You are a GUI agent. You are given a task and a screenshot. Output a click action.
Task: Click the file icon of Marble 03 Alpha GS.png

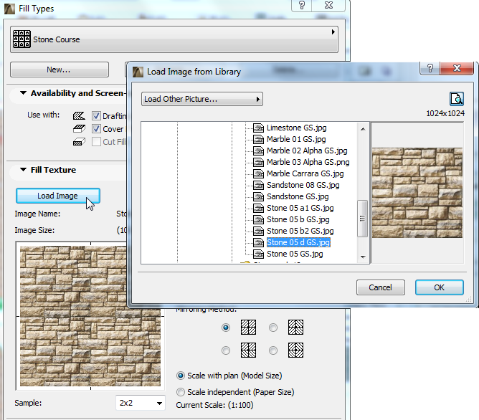(x=258, y=162)
